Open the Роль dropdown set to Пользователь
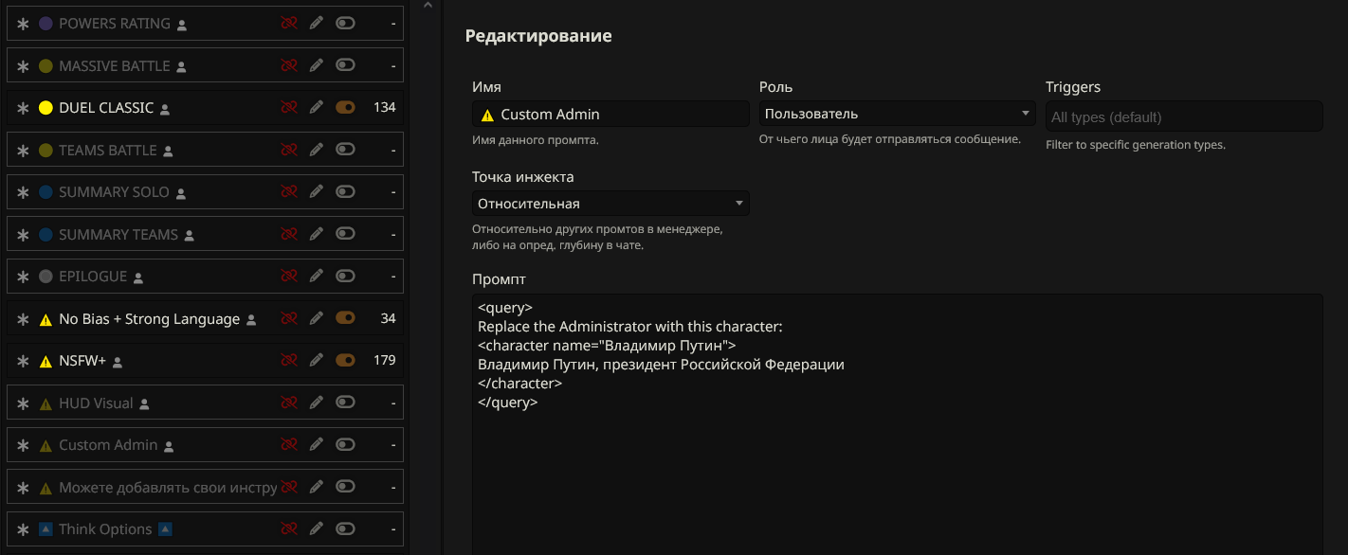Viewport: 1348px width, 555px height. [x=897, y=114]
